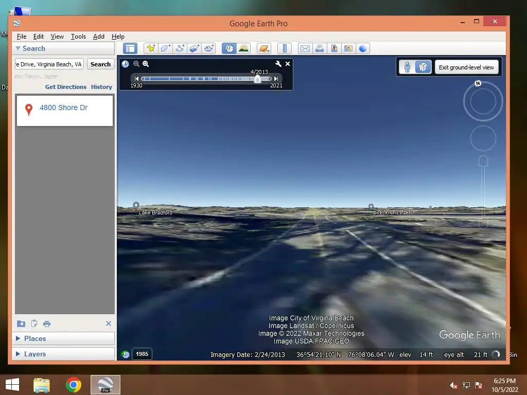Add a placemark with the pushpin icon
527x395 pixels.
[151, 48]
